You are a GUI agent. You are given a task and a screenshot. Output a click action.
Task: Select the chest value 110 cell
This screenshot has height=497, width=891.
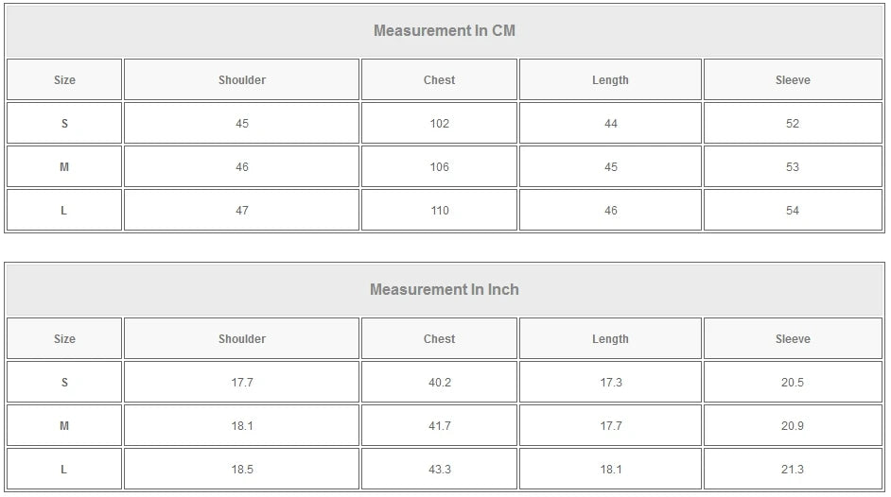click(x=439, y=211)
